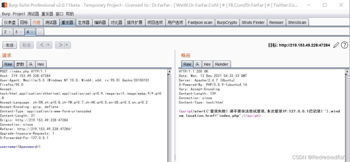Switch to the 编码器 tab

(100, 22)
